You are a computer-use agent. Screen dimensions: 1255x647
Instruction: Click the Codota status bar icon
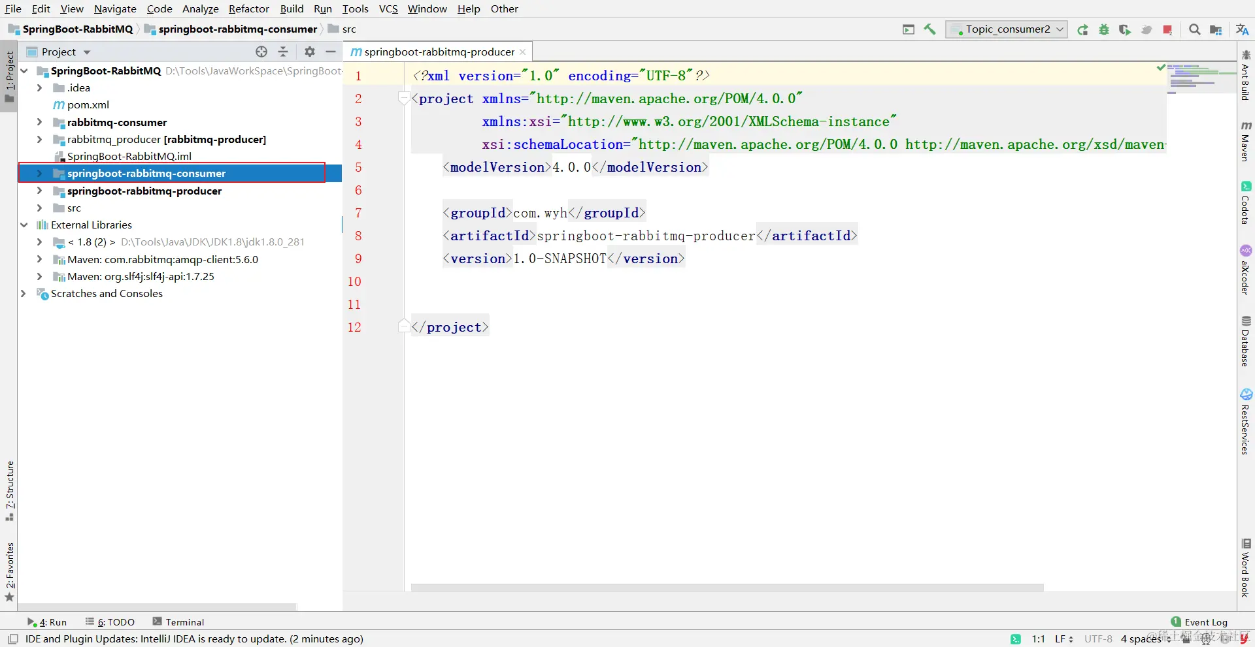click(x=1015, y=639)
